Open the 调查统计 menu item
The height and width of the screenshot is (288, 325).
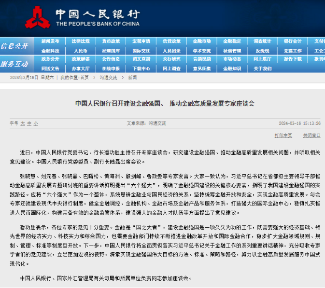(x=262, y=41)
